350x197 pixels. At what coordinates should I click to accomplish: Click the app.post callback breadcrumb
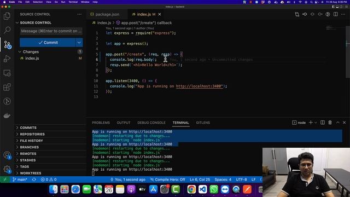(x=144, y=23)
